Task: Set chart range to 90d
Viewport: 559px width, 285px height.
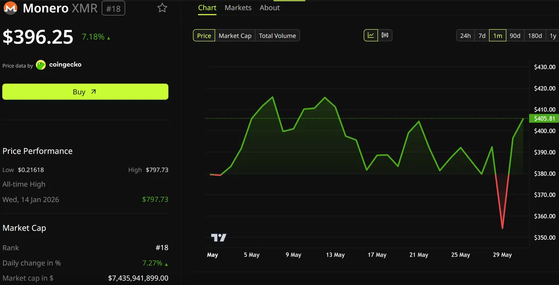Action: pos(515,35)
